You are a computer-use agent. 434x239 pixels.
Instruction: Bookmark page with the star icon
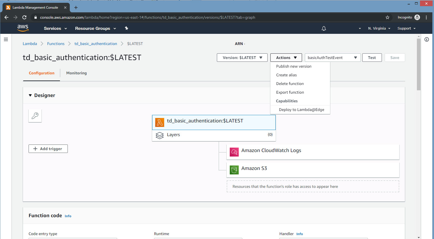click(x=387, y=17)
